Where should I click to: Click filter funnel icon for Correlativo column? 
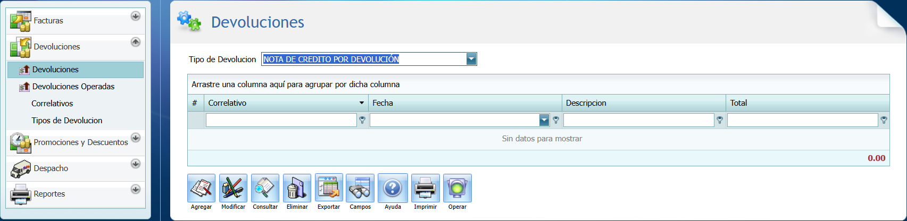point(362,121)
